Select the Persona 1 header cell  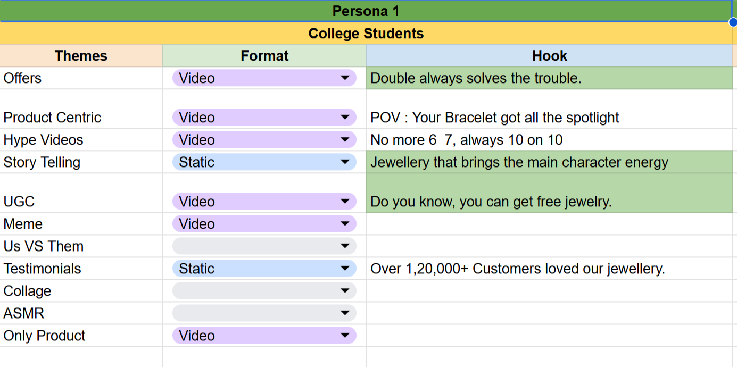point(366,11)
